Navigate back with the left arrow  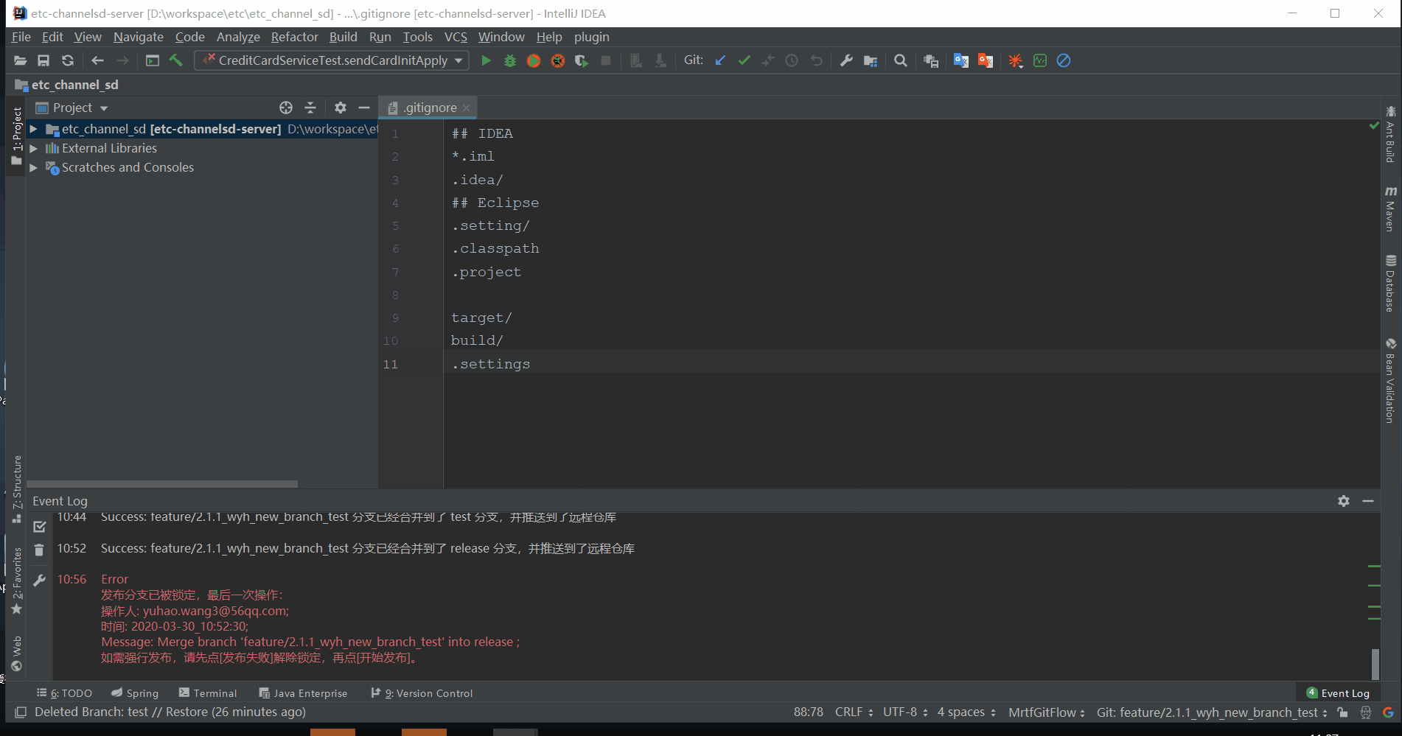(x=97, y=60)
